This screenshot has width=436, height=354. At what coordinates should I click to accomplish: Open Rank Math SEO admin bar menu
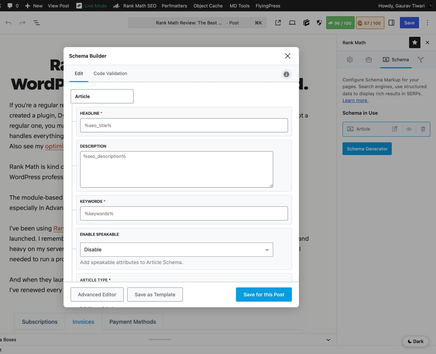pos(135,6)
